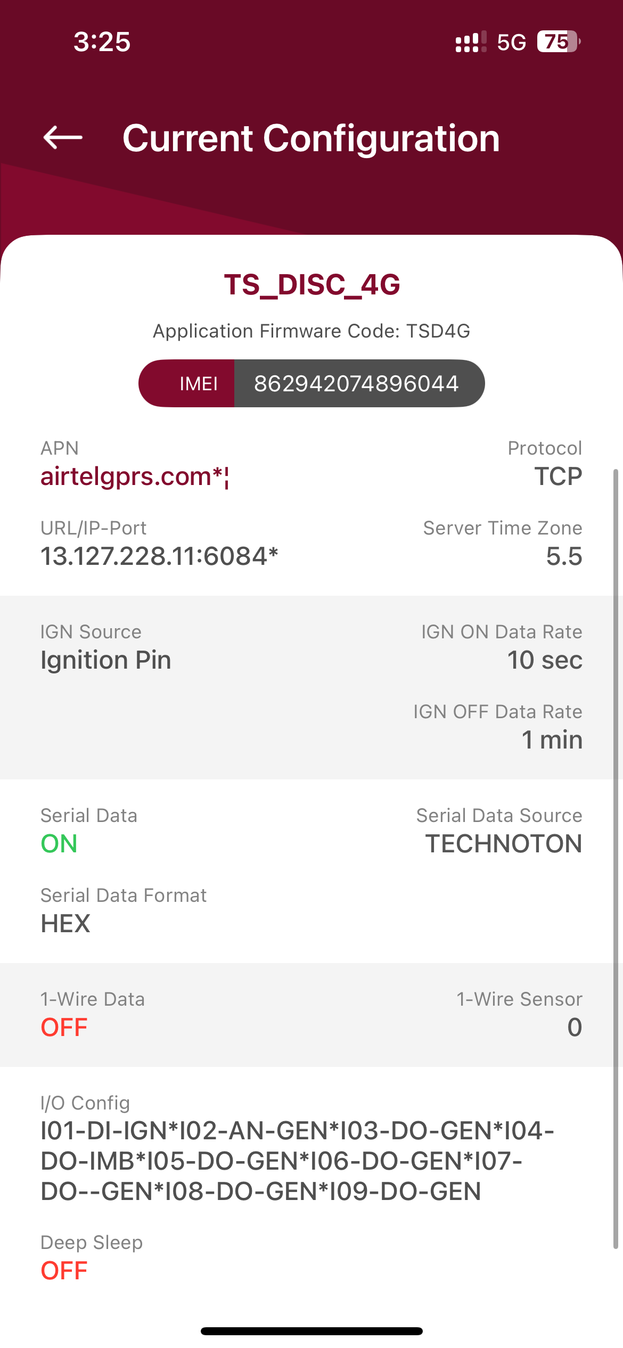Tap the I/O Config string text
Image resolution: width=623 pixels, height=1348 pixels.
click(297, 1161)
